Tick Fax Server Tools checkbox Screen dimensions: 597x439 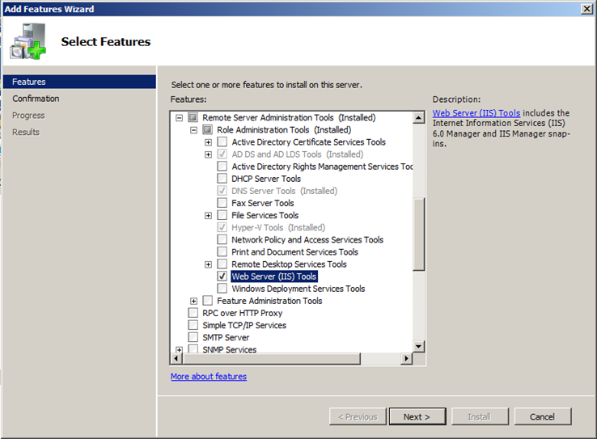point(222,203)
